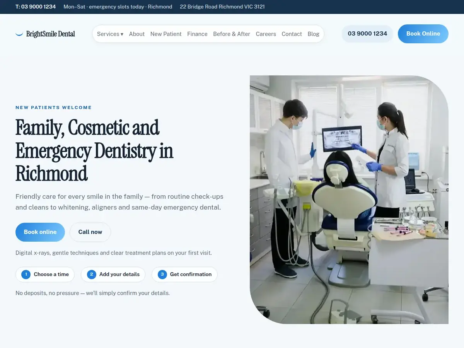Open the Finance nav item
Screen dimensions: 464x348
[197, 34]
